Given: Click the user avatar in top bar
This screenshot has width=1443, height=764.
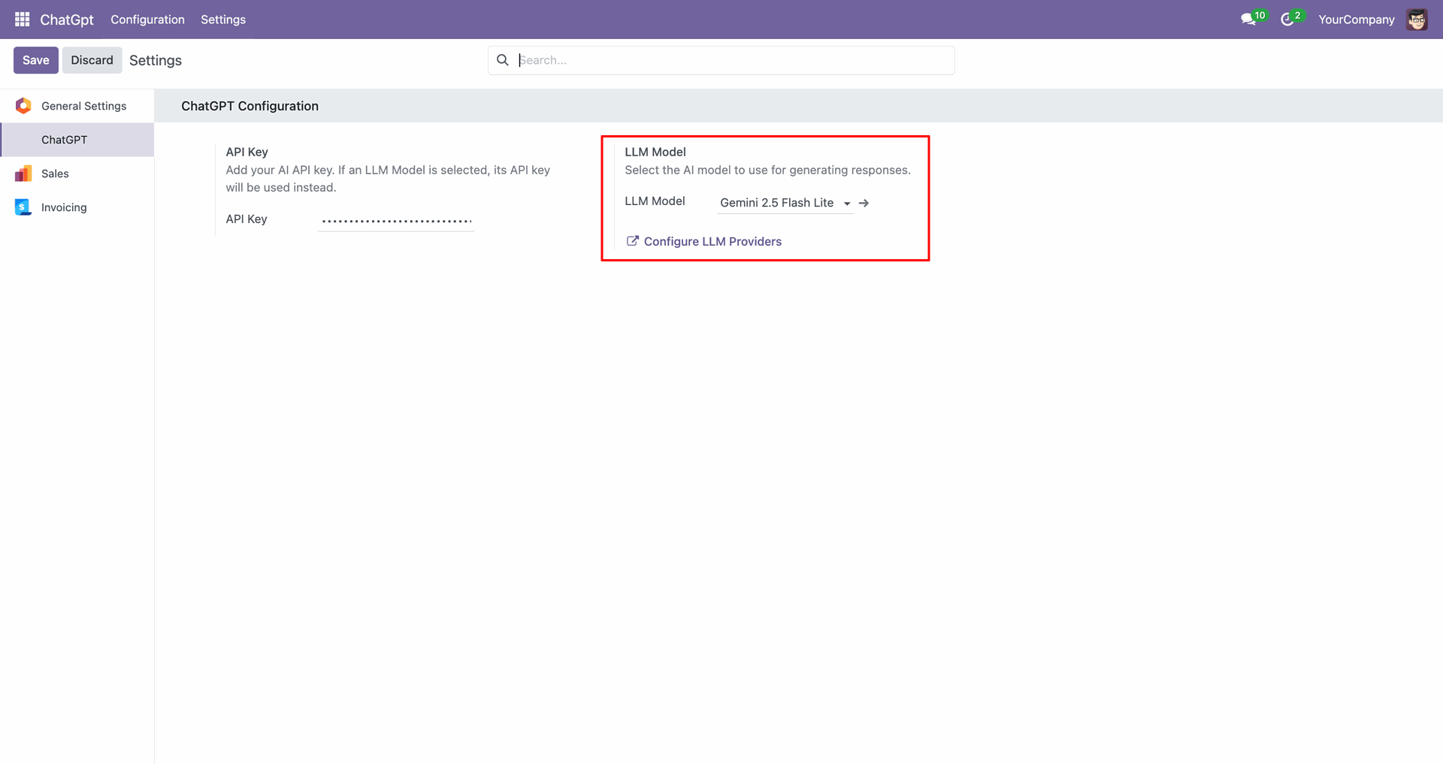Looking at the screenshot, I should click(x=1417, y=20).
